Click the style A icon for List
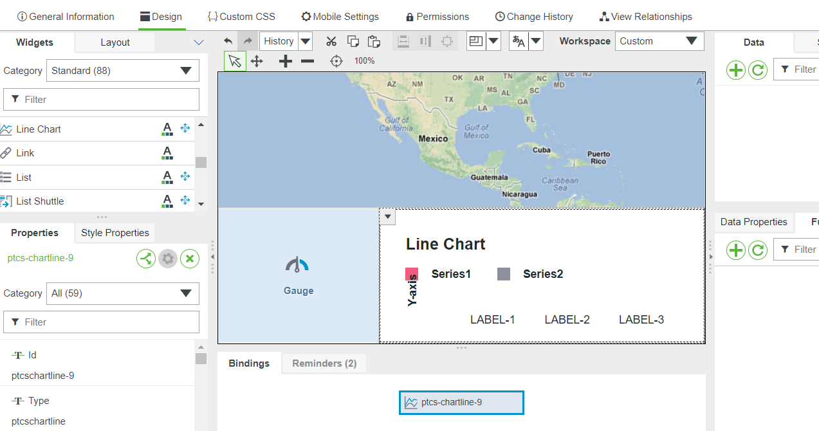The image size is (819, 431). pyautogui.click(x=167, y=177)
